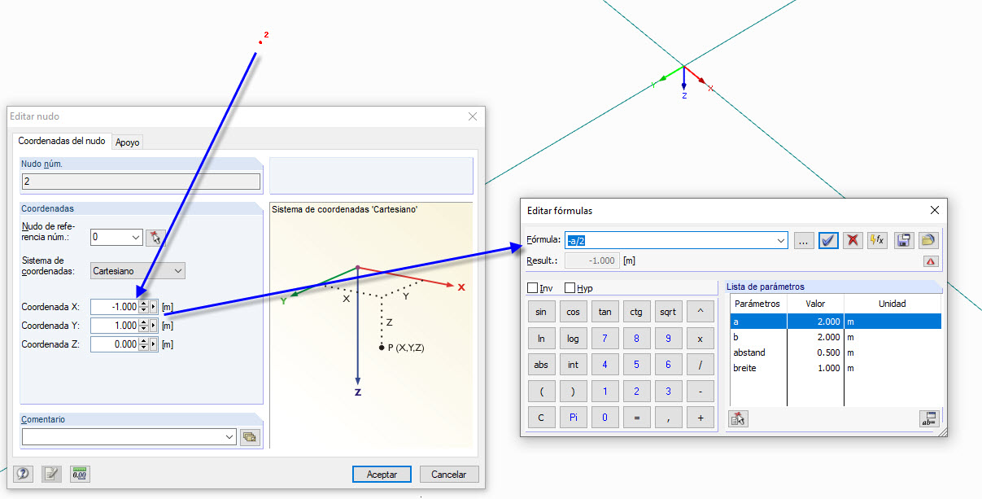Viewport: 982px width, 499px height.
Task: Enable the Hyp checkbox
Action: coord(569,287)
